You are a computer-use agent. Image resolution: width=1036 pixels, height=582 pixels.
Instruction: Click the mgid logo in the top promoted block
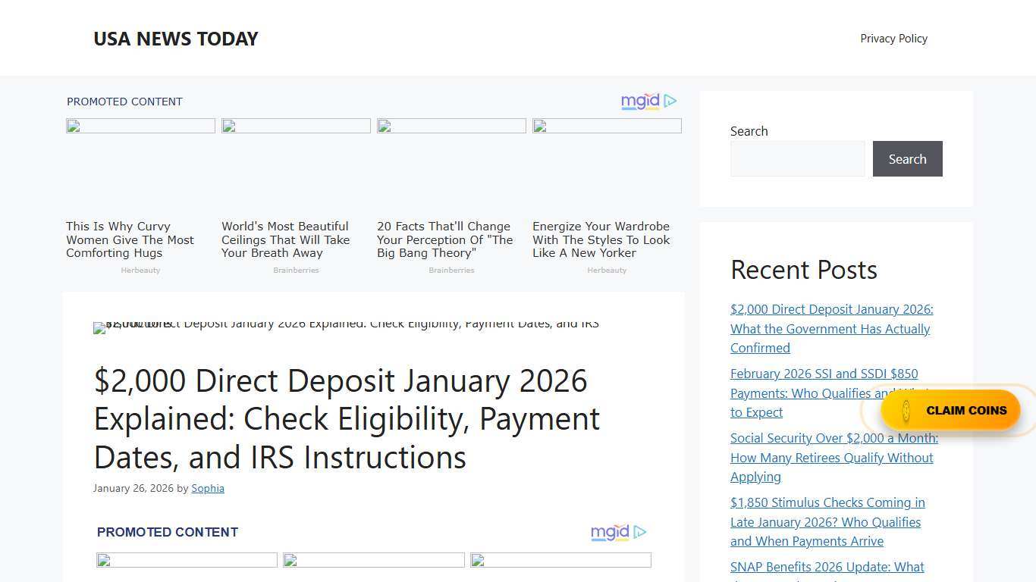click(x=639, y=101)
